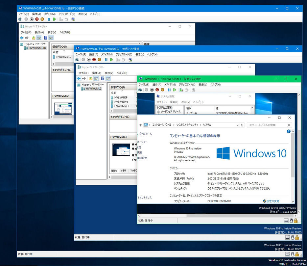Click the 名前 column header in inner VM list
The height and width of the screenshot is (266, 307).
113,93
